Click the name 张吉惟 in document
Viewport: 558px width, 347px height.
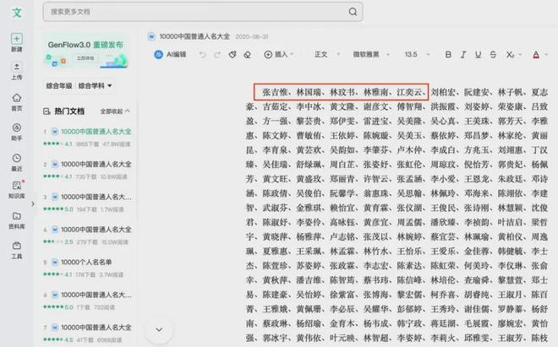tap(275, 92)
